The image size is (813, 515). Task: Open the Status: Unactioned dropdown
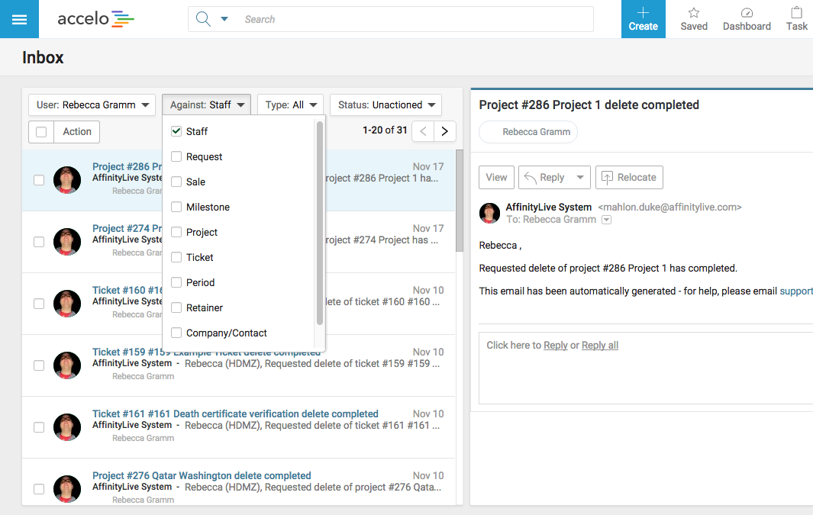386,105
